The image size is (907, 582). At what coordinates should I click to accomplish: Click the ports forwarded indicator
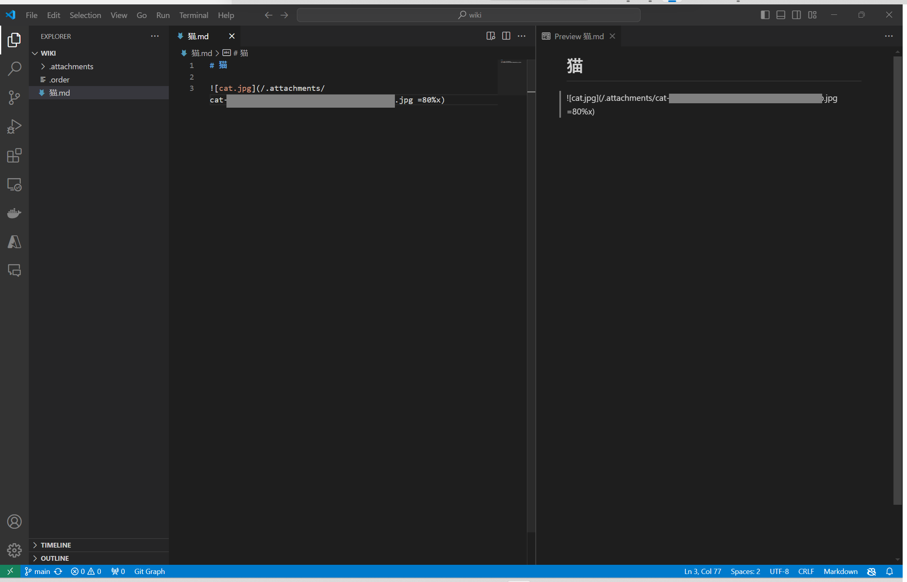tap(118, 571)
